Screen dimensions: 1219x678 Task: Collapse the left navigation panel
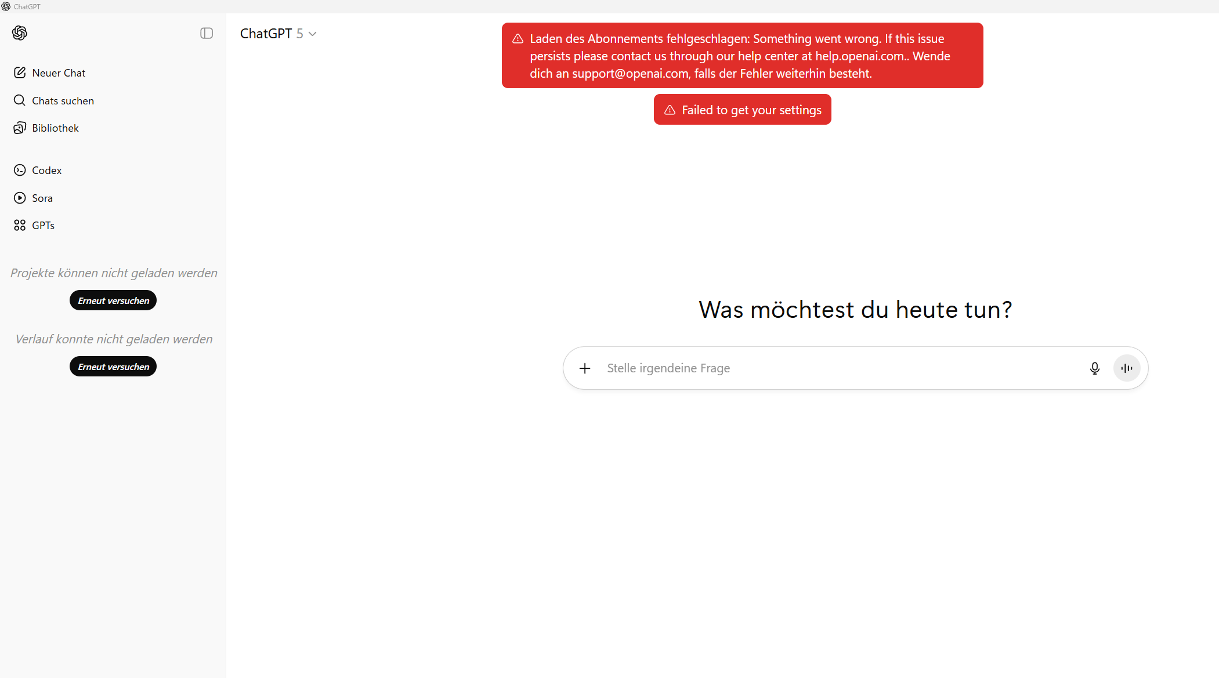tap(206, 33)
